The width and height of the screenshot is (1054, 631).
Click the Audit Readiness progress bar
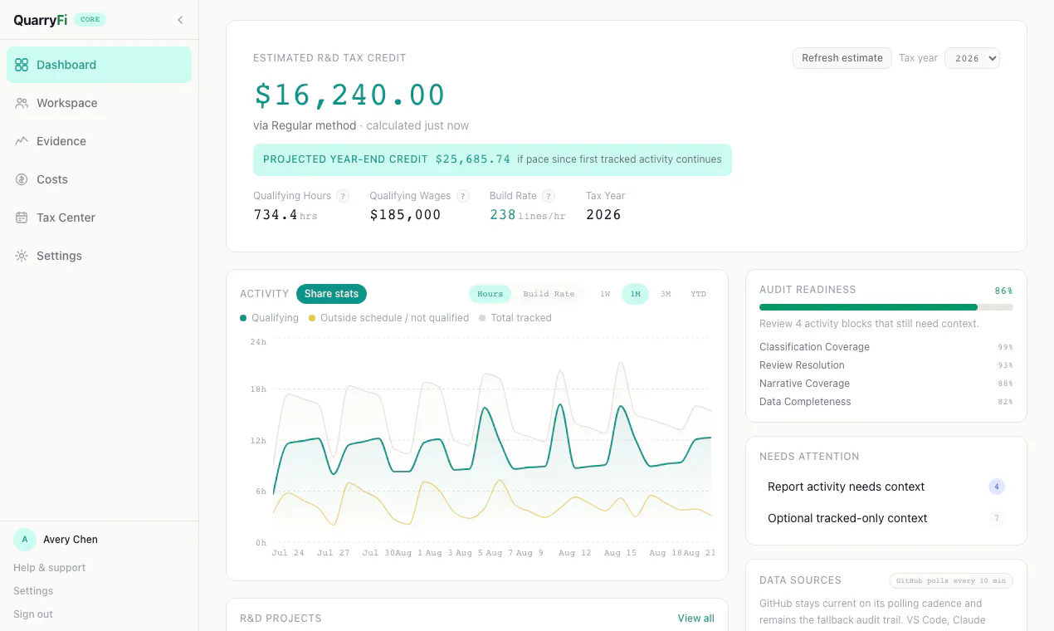(x=886, y=307)
